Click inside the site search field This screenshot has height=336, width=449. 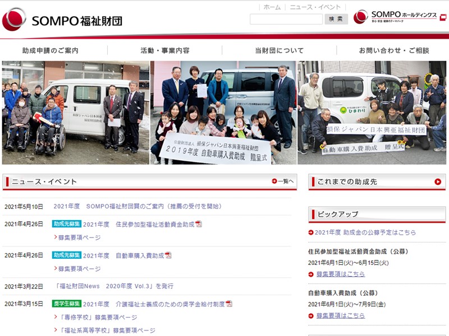286,19
